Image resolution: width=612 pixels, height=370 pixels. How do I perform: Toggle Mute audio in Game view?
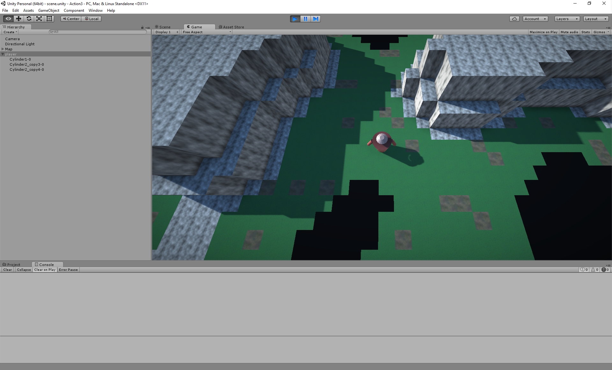coord(569,32)
